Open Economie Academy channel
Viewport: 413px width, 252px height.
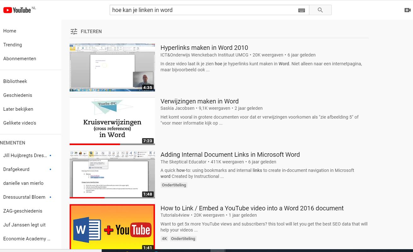(27, 239)
